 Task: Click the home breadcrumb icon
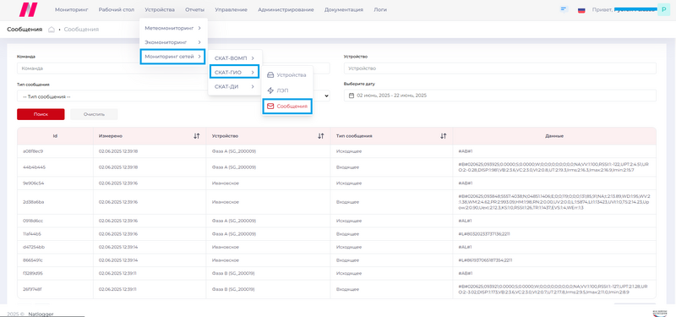coord(52,30)
